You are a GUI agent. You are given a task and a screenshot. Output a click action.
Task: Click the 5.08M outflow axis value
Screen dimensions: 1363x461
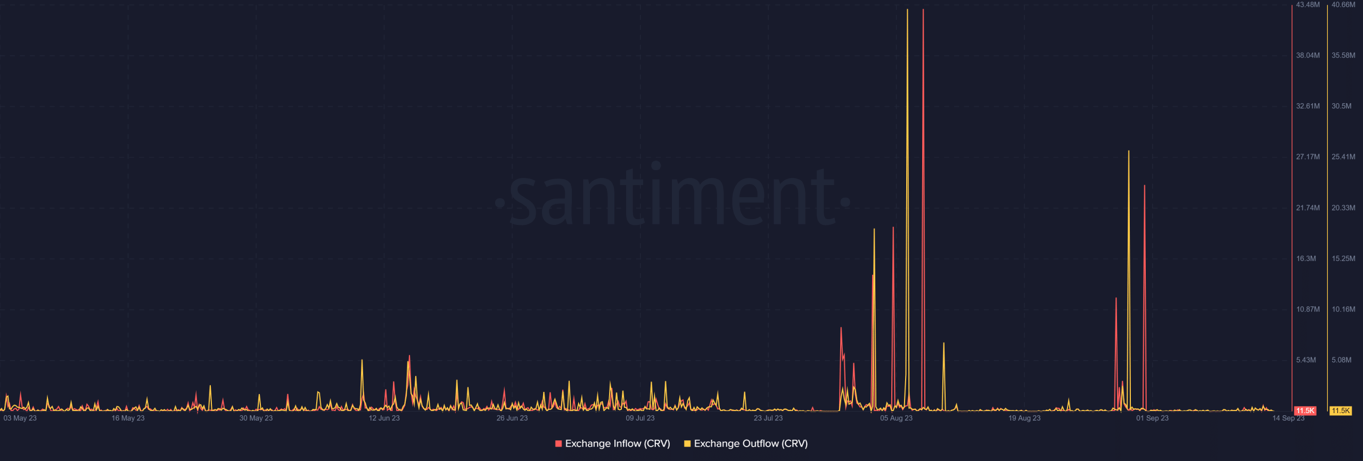[x=1341, y=360]
